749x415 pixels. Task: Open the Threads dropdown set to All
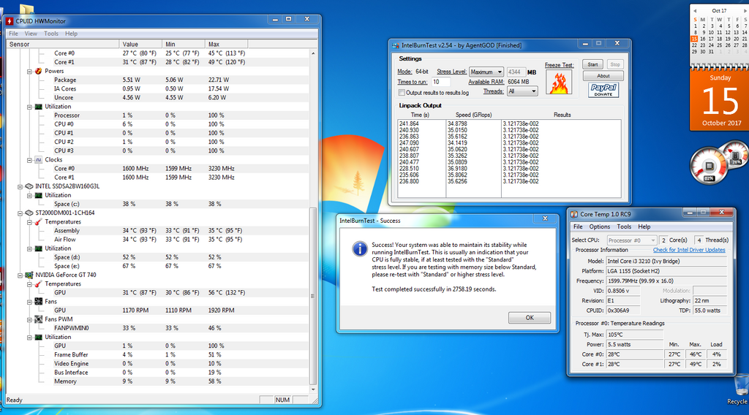click(522, 91)
